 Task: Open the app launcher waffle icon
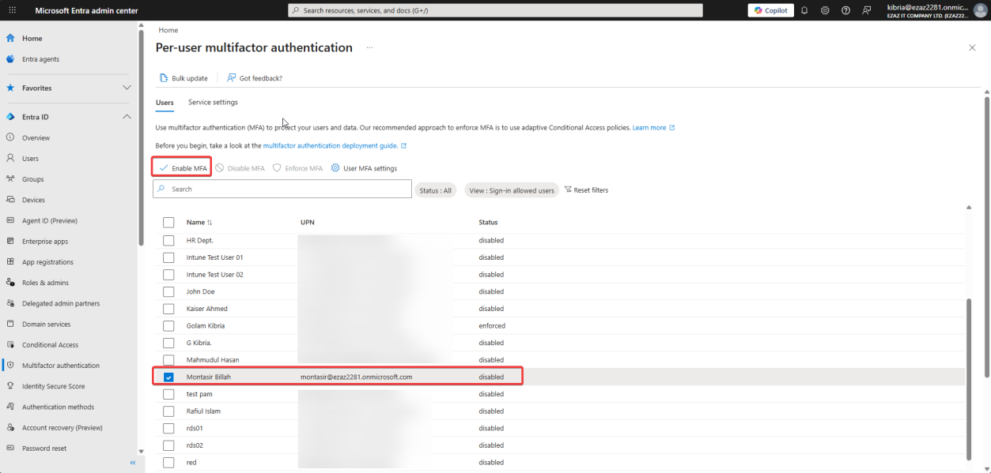point(12,10)
